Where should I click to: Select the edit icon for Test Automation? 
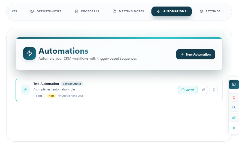204,90
